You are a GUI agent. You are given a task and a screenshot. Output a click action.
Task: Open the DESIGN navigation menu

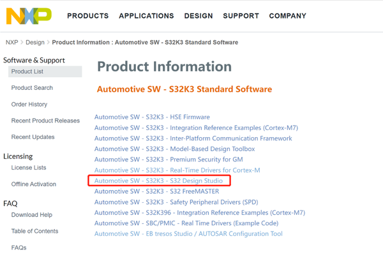[x=199, y=16]
